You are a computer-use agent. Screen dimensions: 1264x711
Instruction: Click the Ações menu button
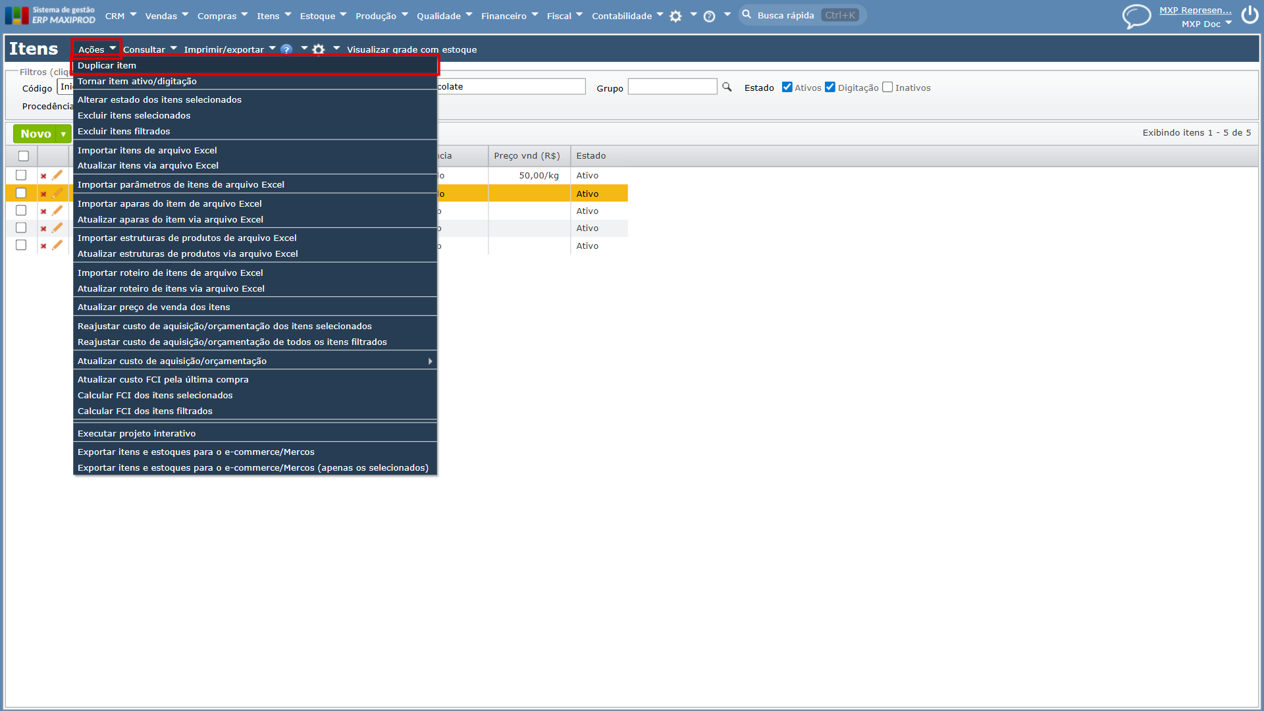pyautogui.click(x=97, y=49)
